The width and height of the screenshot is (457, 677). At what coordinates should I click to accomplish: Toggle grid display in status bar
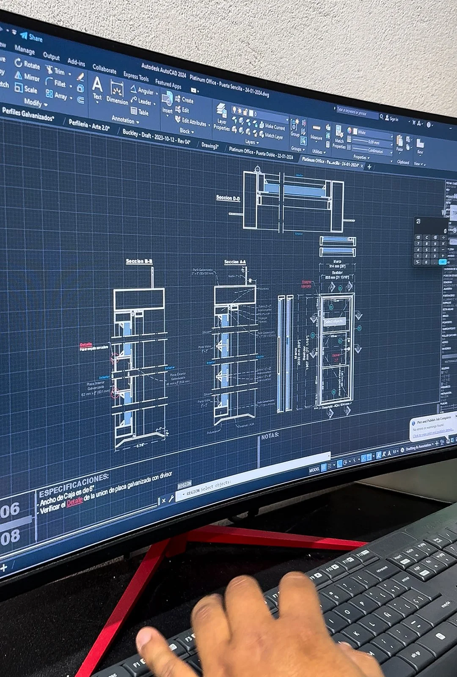324,467
